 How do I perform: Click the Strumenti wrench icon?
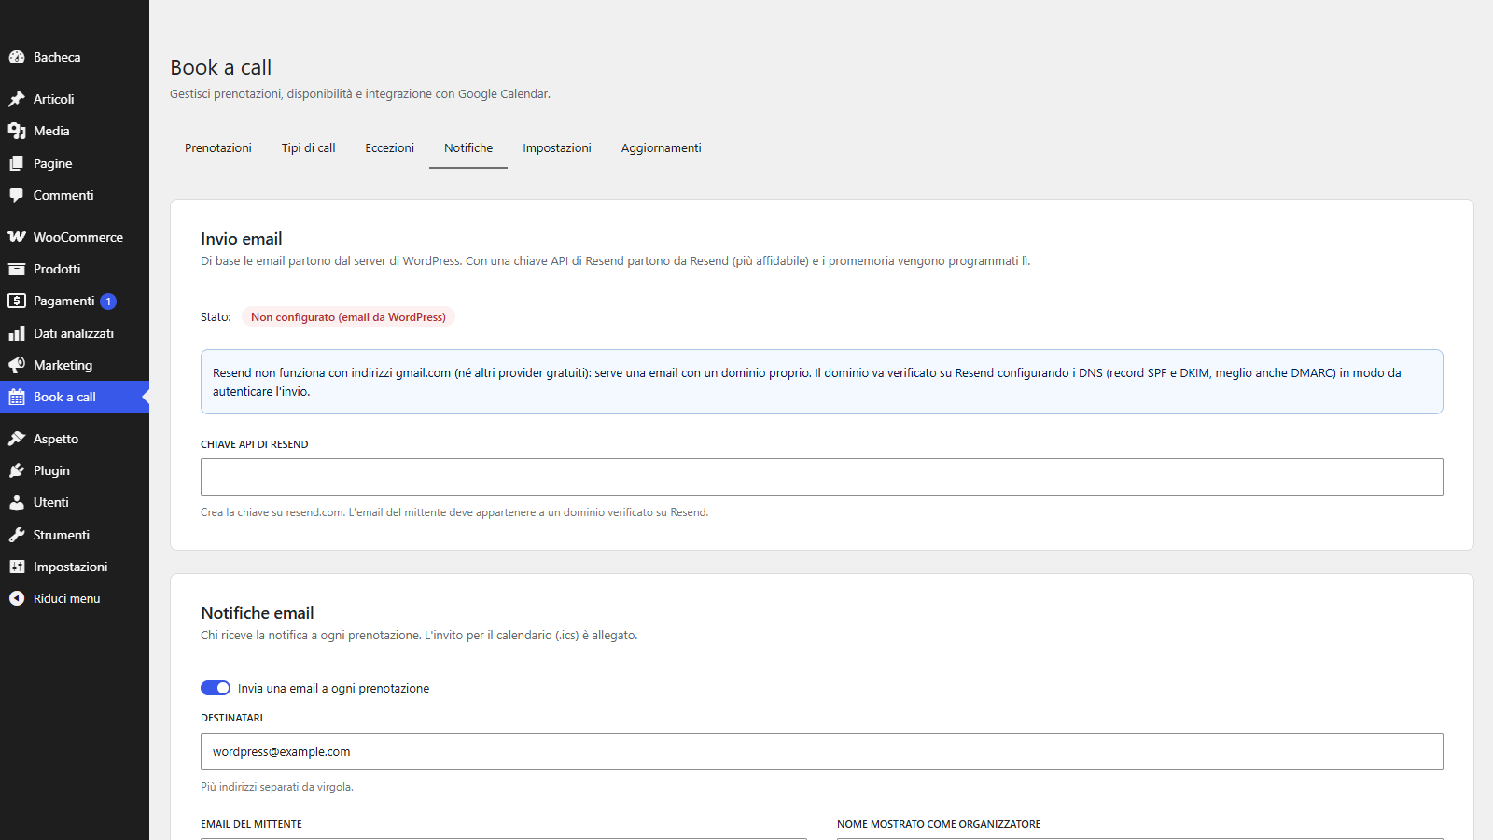17,535
